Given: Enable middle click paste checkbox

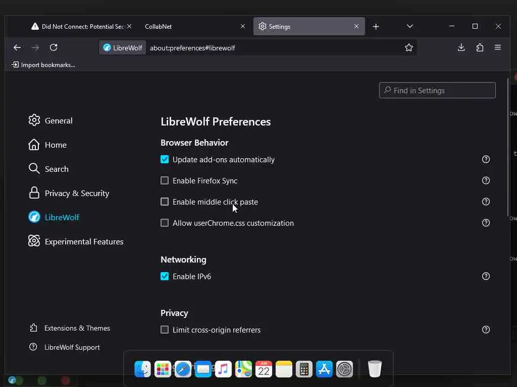Looking at the screenshot, I should pyautogui.click(x=165, y=202).
